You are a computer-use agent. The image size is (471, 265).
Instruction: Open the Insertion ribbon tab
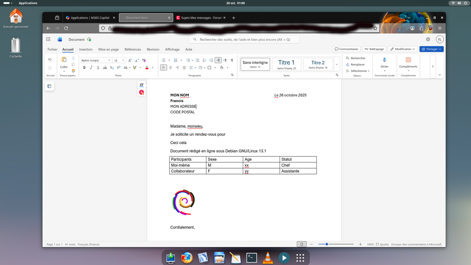[x=86, y=49]
